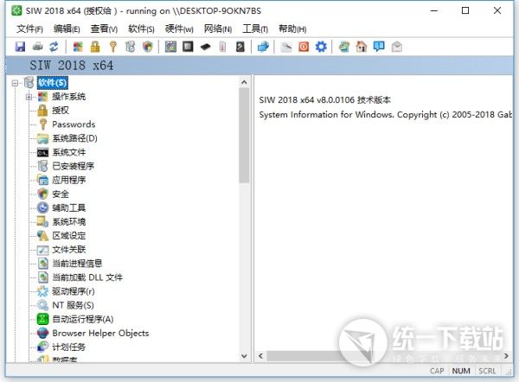Image resolution: width=519 pixels, height=382 pixels.
Task: Open the 工具(T) menu
Action: tap(255, 29)
